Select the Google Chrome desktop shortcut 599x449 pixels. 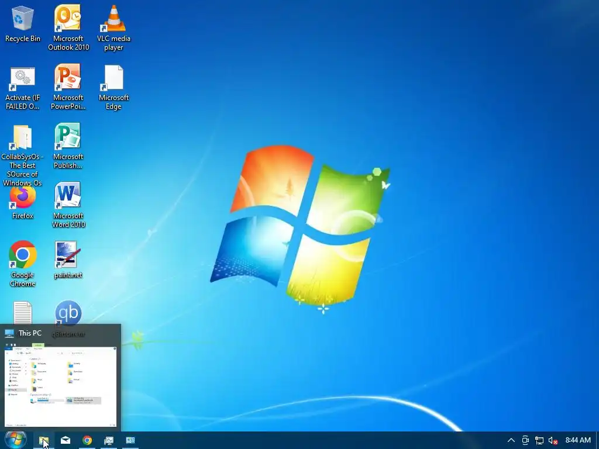coord(23,264)
